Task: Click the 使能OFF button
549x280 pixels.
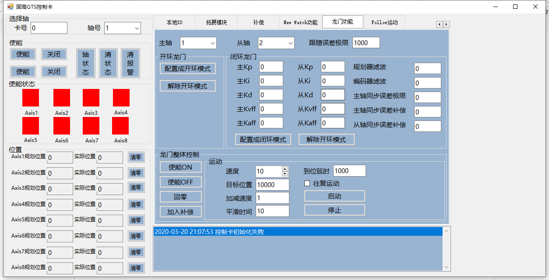Action: tap(180, 182)
